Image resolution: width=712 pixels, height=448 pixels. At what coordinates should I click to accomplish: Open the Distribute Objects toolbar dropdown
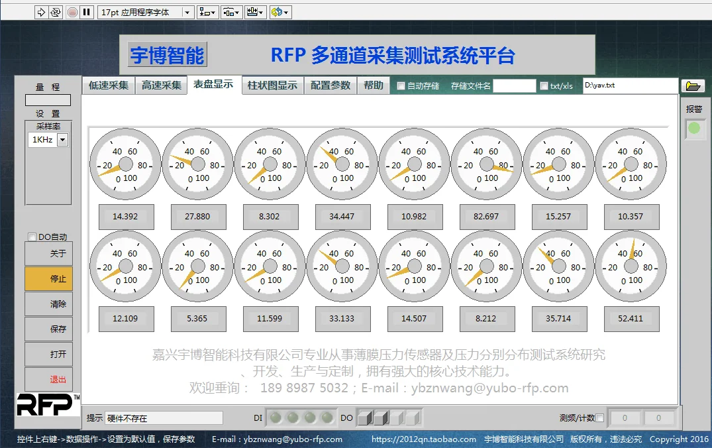point(232,13)
